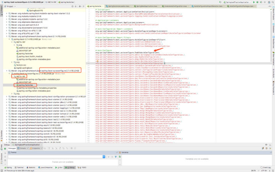Select spring.factories under autoconfigure META-INF
This screenshot has width=275, height=172.
pos(26,85)
